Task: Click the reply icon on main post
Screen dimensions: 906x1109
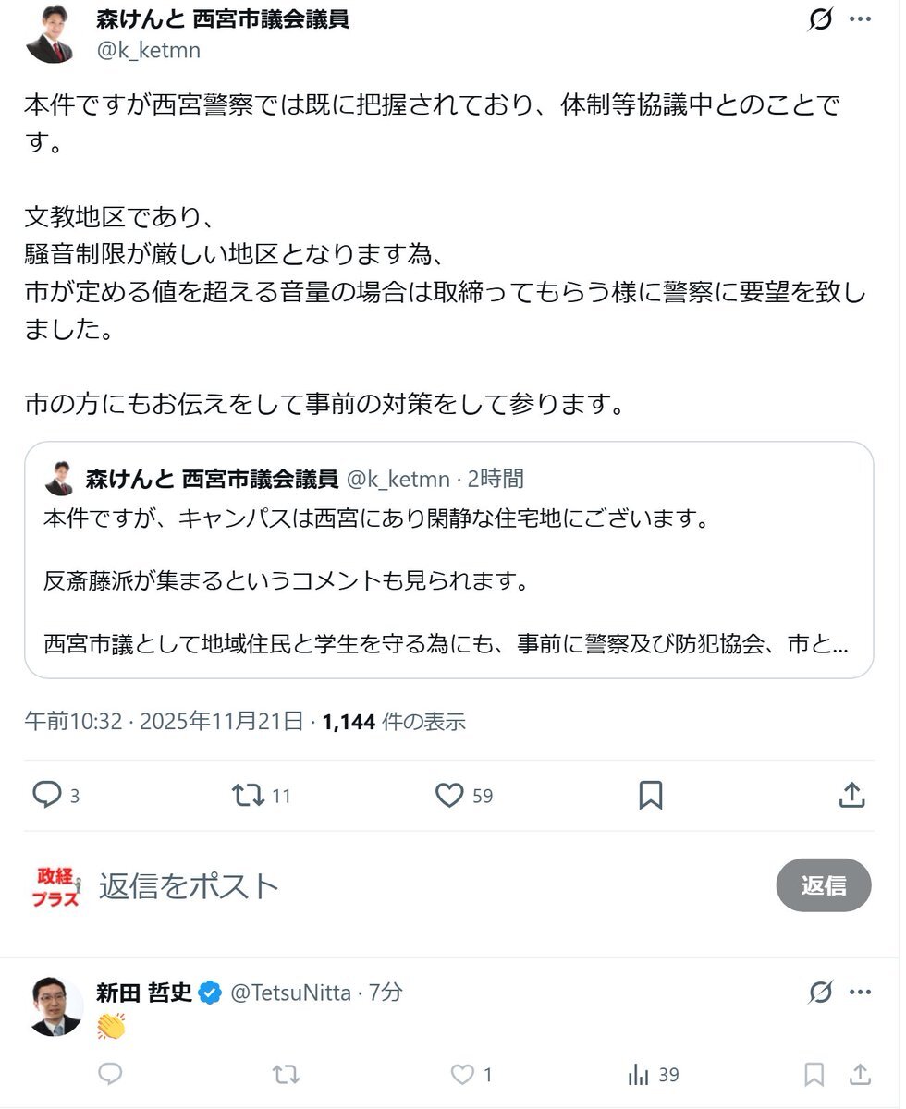Action: point(46,795)
